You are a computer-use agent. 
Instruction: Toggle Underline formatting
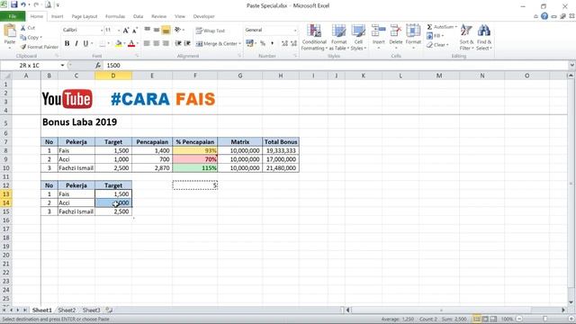click(85, 43)
